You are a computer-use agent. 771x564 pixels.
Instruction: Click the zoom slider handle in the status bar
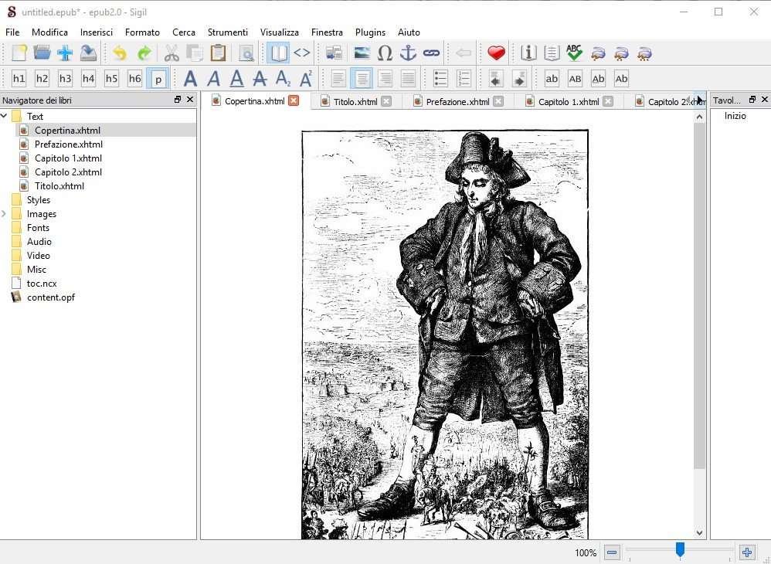point(680,549)
